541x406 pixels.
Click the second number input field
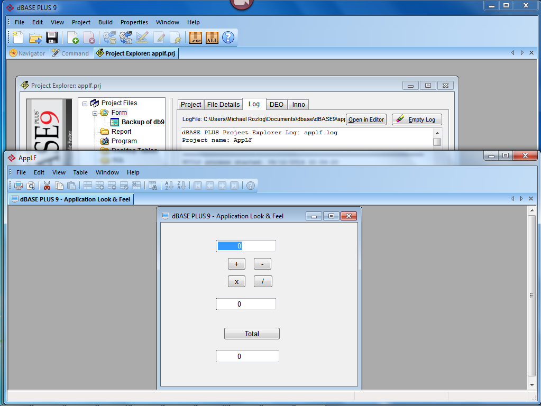click(x=246, y=304)
